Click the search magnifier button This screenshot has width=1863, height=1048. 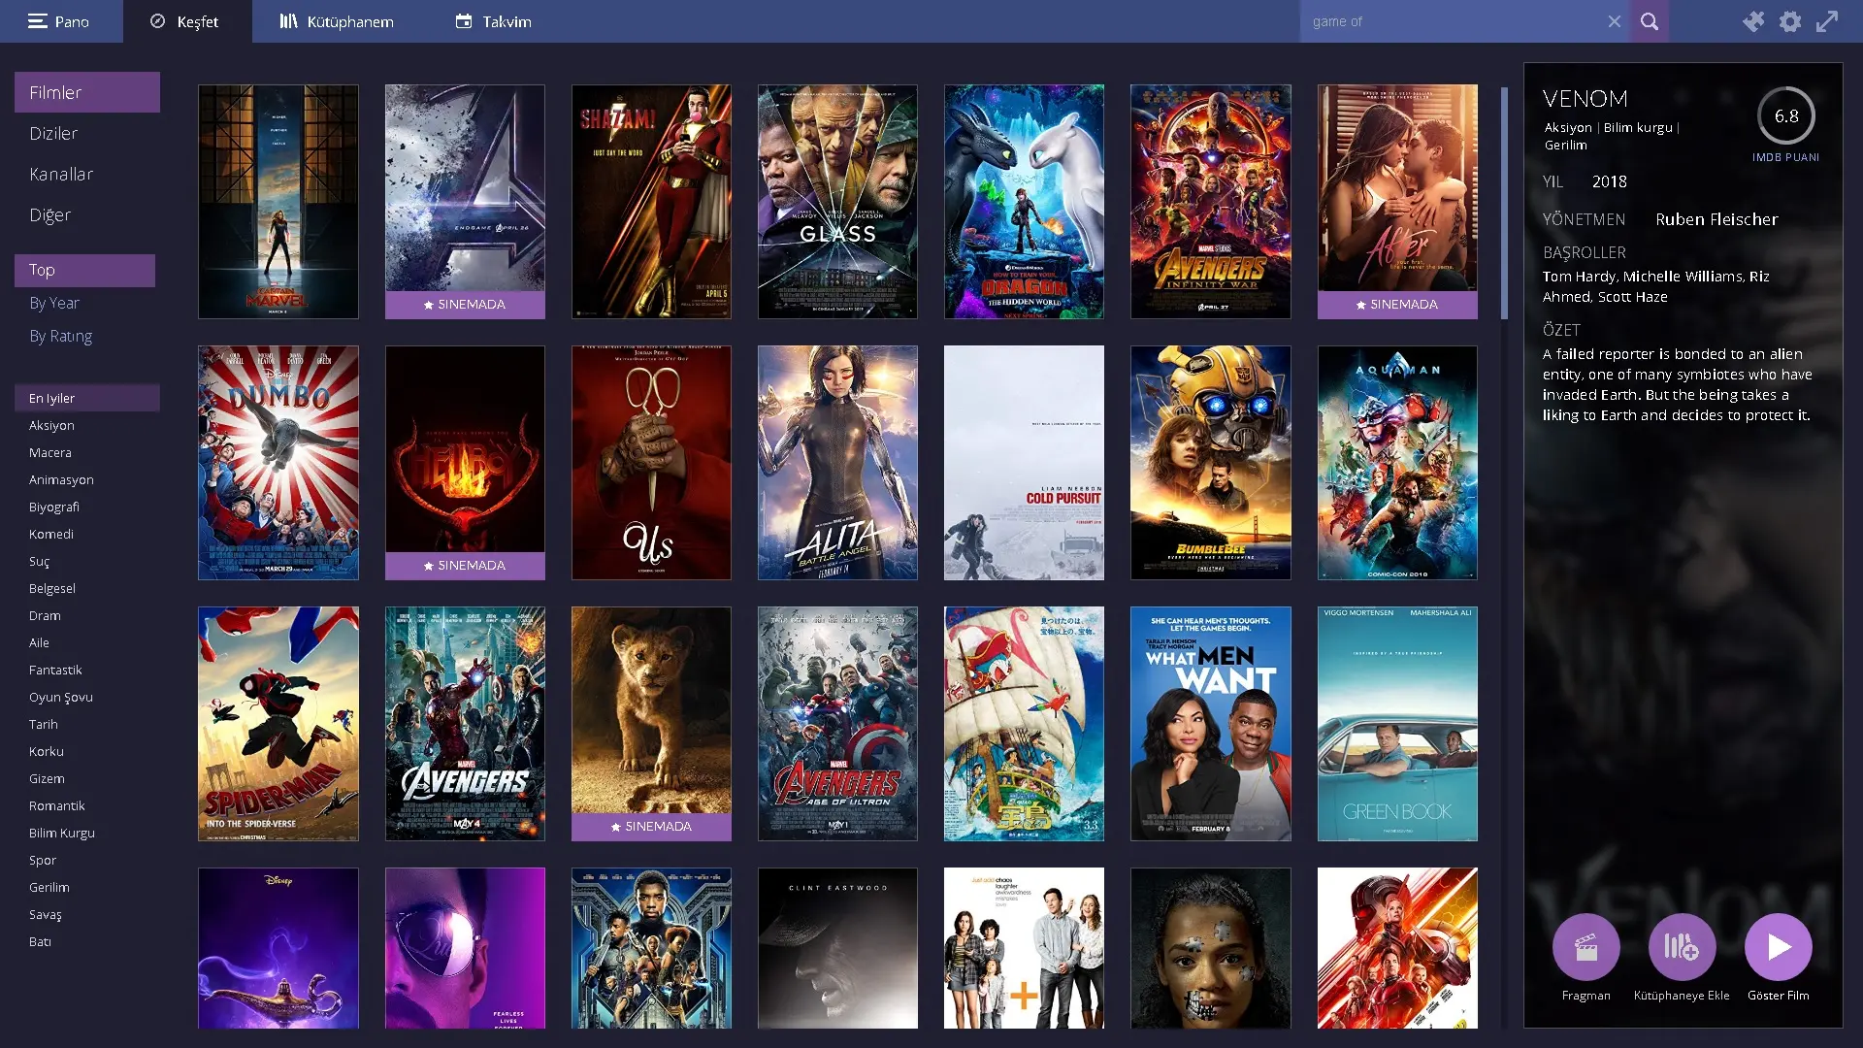pyautogui.click(x=1650, y=21)
